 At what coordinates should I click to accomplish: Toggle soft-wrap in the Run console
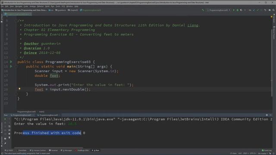pos(9,126)
